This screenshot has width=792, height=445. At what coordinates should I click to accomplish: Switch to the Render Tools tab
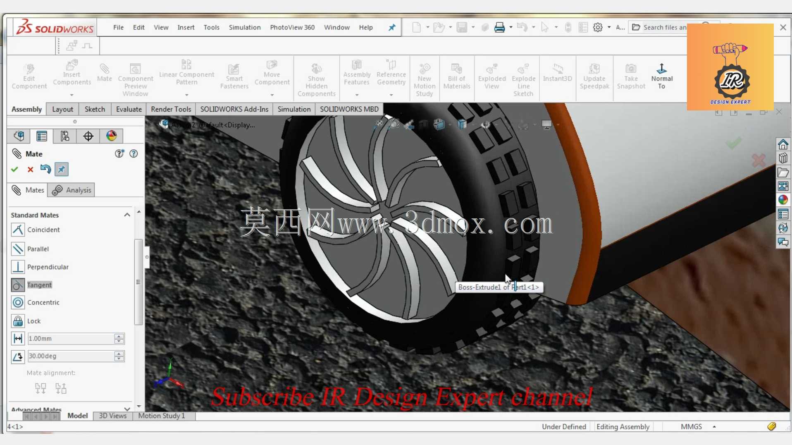pyautogui.click(x=171, y=109)
